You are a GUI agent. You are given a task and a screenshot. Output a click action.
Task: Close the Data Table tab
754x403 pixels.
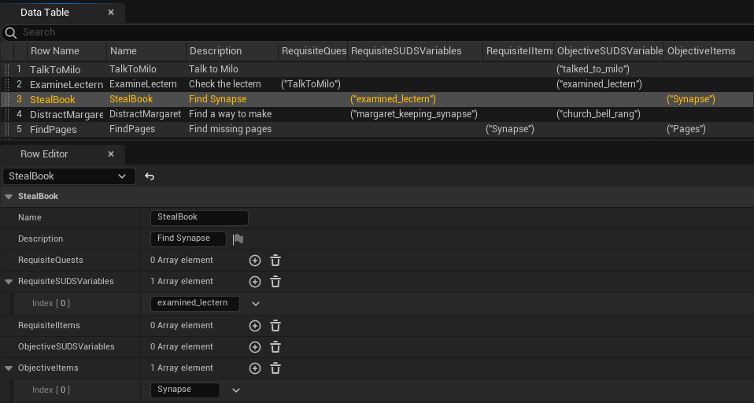[x=111, y=13]
